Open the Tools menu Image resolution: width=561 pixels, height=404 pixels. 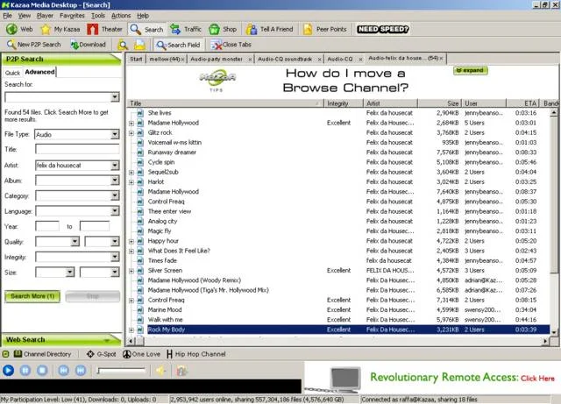tap(98, 16)
